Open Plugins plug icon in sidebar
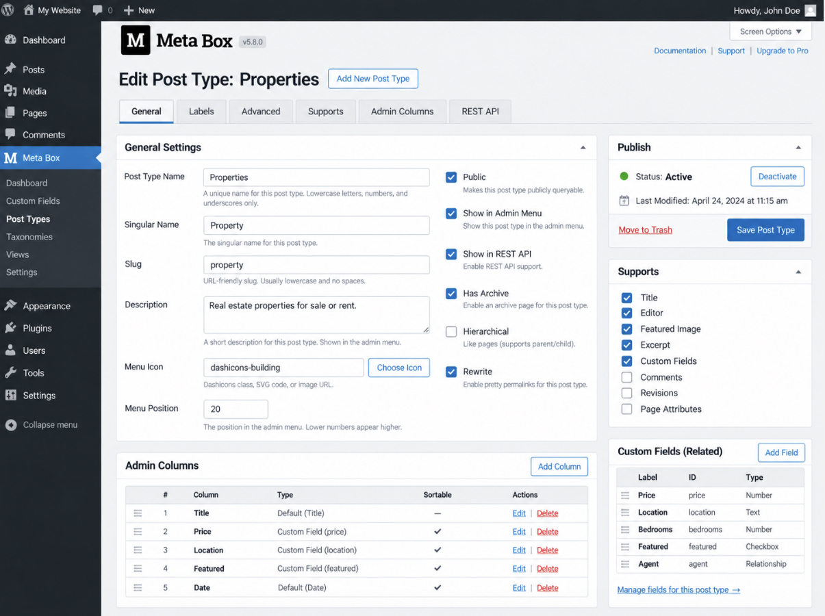This screenshot has width=825, height=616. (x=10, y=328)
